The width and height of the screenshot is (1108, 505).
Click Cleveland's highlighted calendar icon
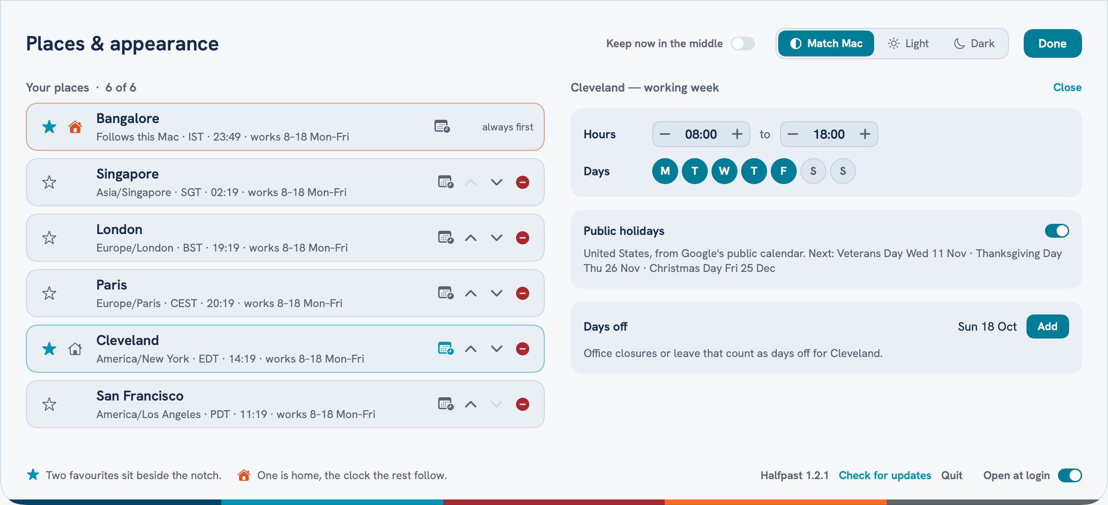(x=446, y=348)
